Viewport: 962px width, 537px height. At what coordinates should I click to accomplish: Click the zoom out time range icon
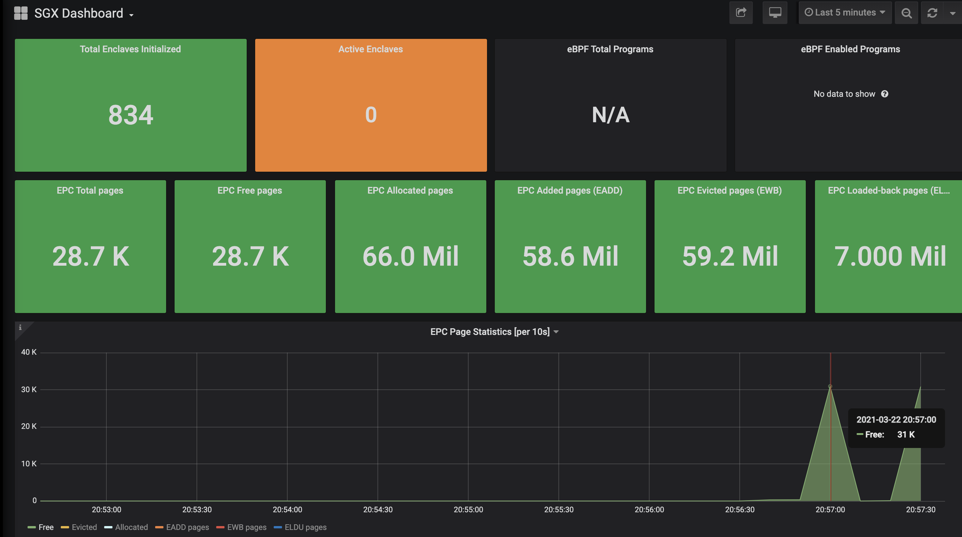coord(907,13)
